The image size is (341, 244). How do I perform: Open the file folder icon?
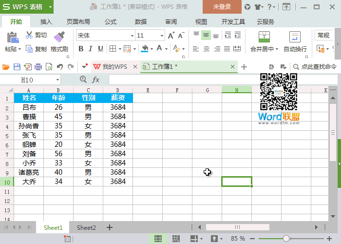6,67
